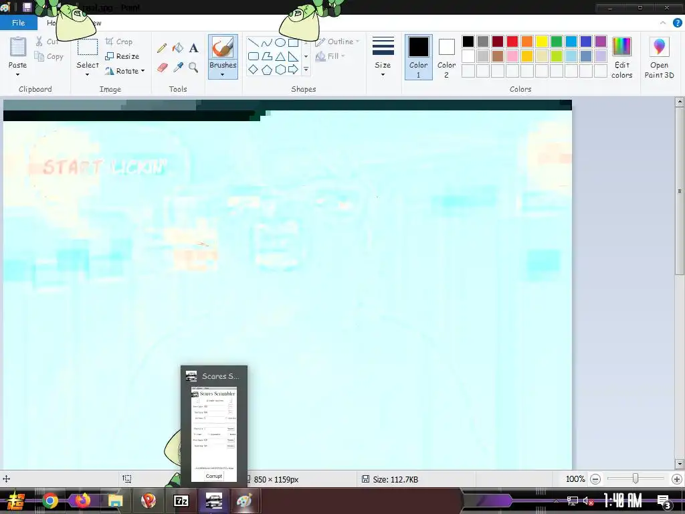Click the Copy button
The width and height of the screenshot is (685, 514).
click(49, 56)
